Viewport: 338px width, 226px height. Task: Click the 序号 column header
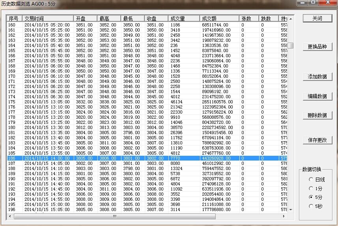pos(14,19)
